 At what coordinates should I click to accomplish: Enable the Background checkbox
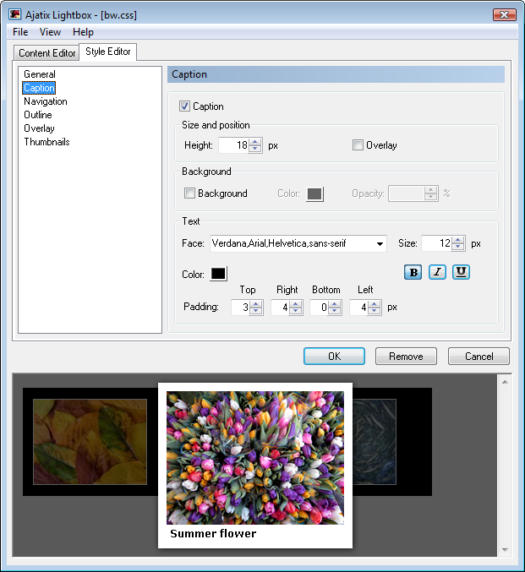tap(189, 193)
